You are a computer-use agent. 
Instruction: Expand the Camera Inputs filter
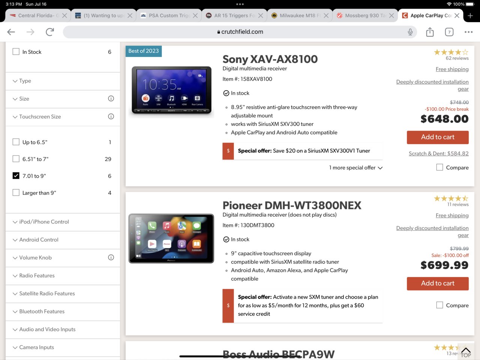63,348
